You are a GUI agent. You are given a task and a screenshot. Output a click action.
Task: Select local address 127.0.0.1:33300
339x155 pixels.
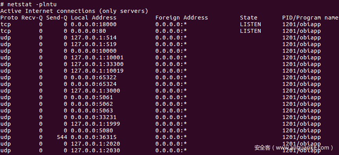pyautogui.click(x=97, y=64)
